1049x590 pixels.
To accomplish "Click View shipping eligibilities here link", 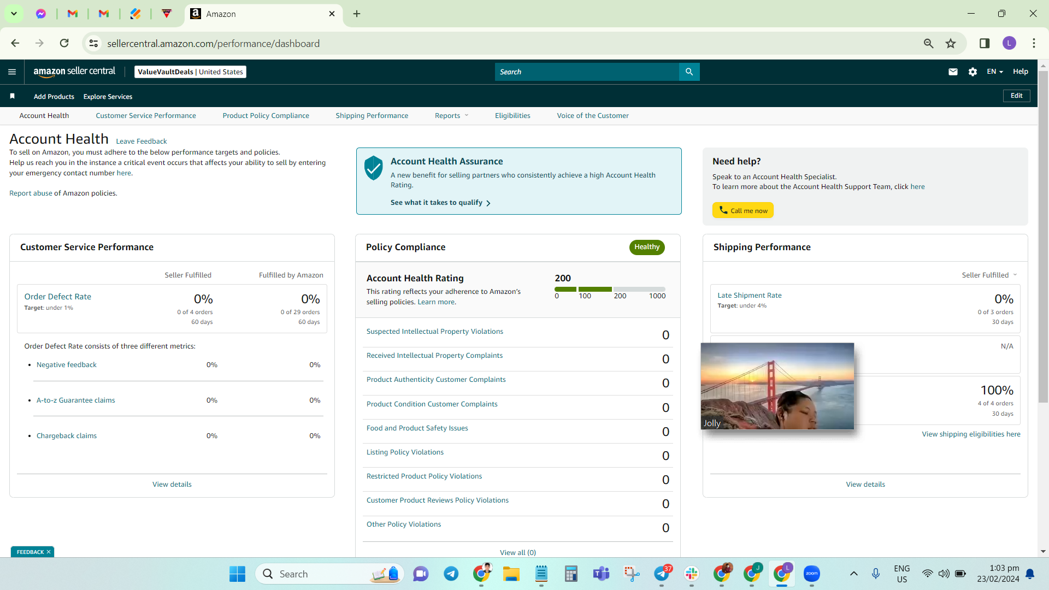I will point(971,434).
